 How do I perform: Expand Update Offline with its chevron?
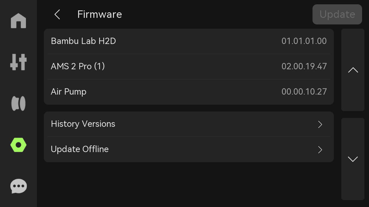(320, 149)
